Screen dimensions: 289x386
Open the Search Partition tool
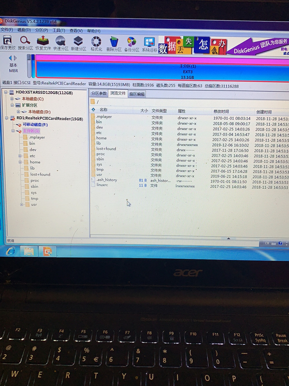pos(25,43)
